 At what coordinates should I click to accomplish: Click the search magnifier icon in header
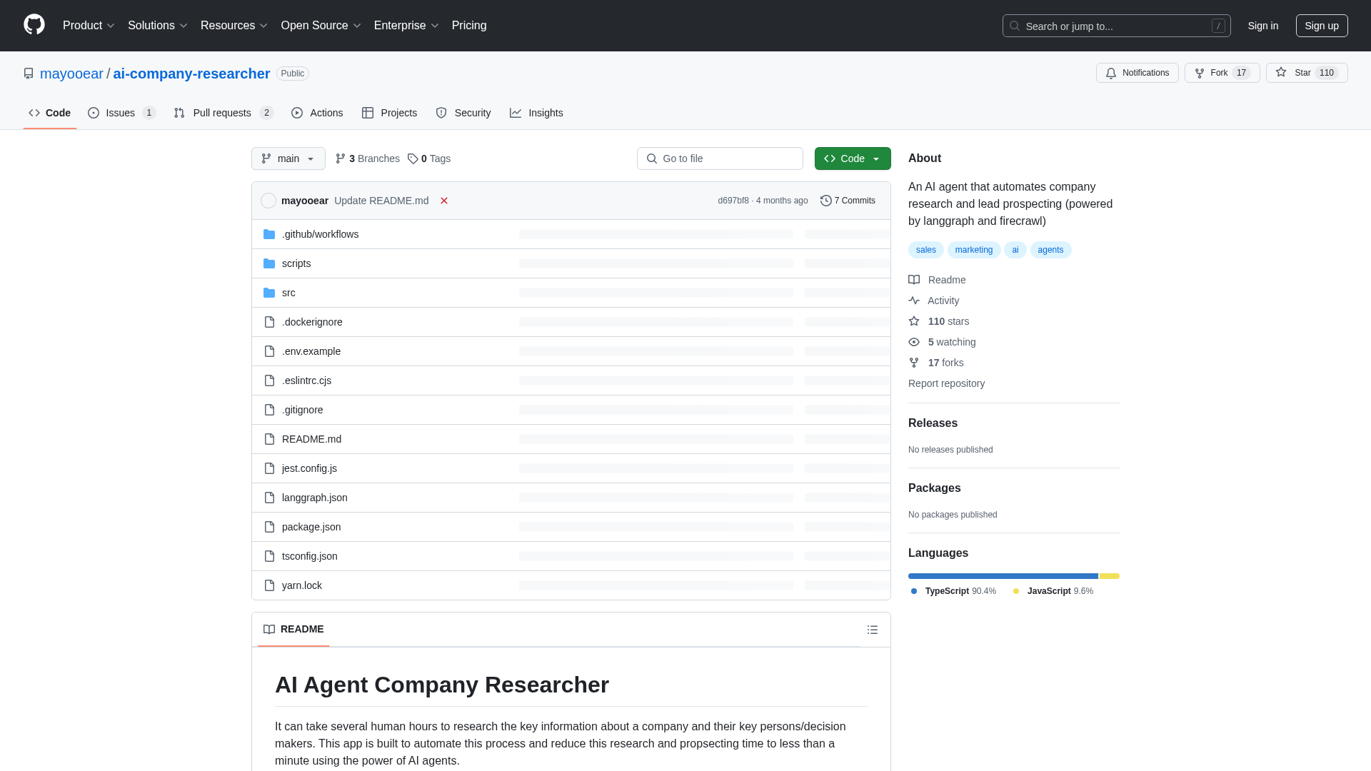pos(1015,26)
